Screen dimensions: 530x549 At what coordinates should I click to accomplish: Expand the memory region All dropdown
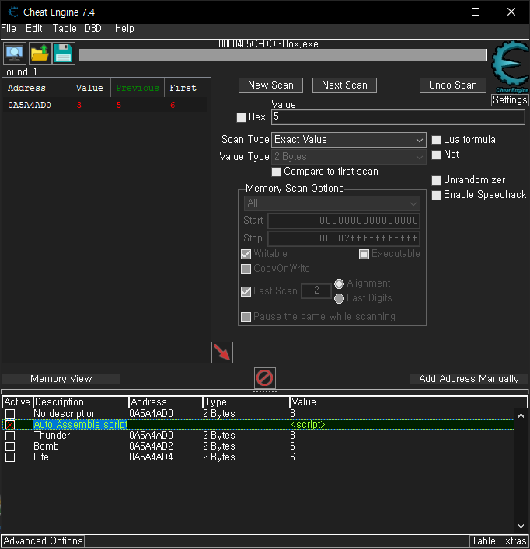click(x=332, y=203)
